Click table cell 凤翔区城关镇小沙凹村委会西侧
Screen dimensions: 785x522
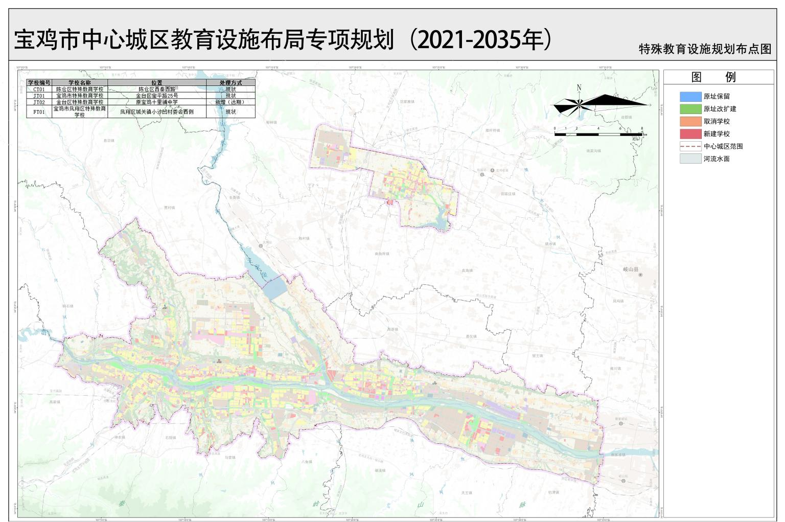[x=157, y=112]
